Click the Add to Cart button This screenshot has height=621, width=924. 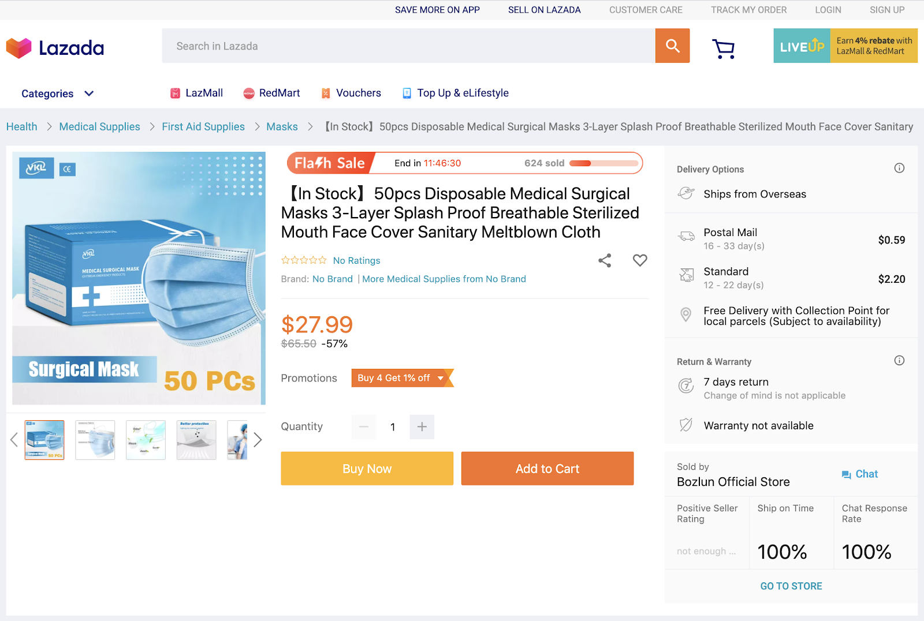(x=547, y=469)
